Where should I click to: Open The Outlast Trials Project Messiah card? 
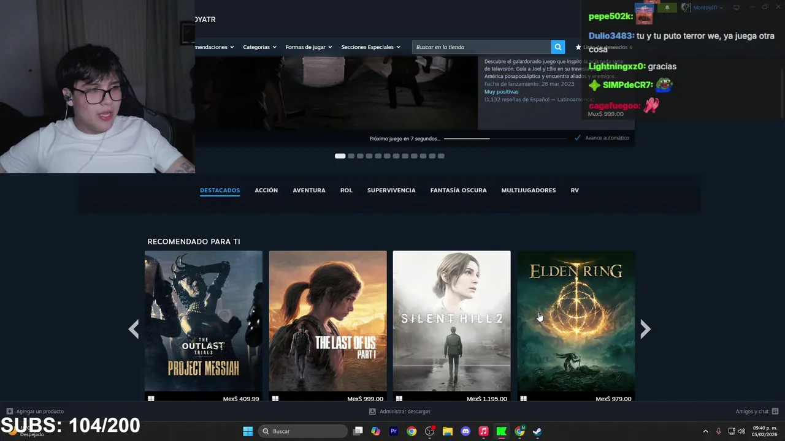[x=204, y=321]
